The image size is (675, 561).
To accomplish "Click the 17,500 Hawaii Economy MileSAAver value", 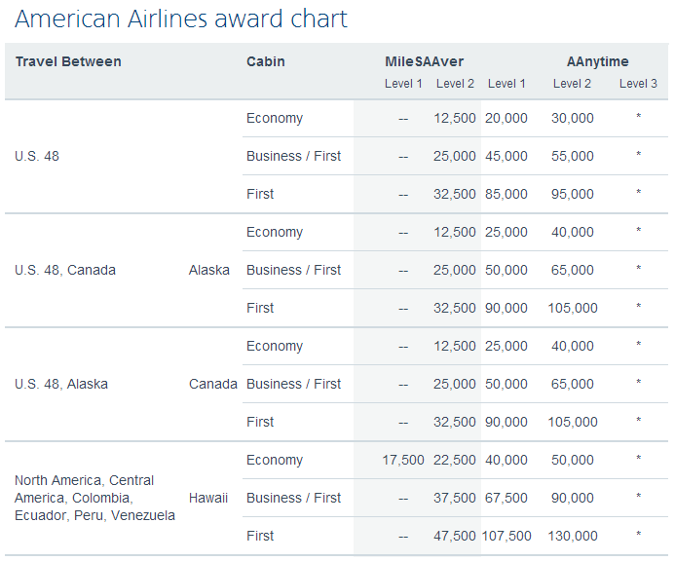I will coord(403,460).
